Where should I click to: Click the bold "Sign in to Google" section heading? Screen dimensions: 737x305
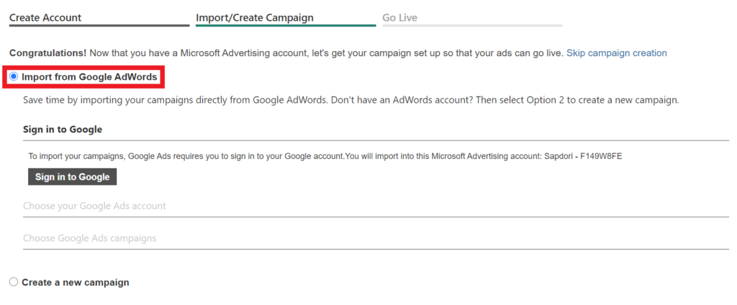click(63, 129)
